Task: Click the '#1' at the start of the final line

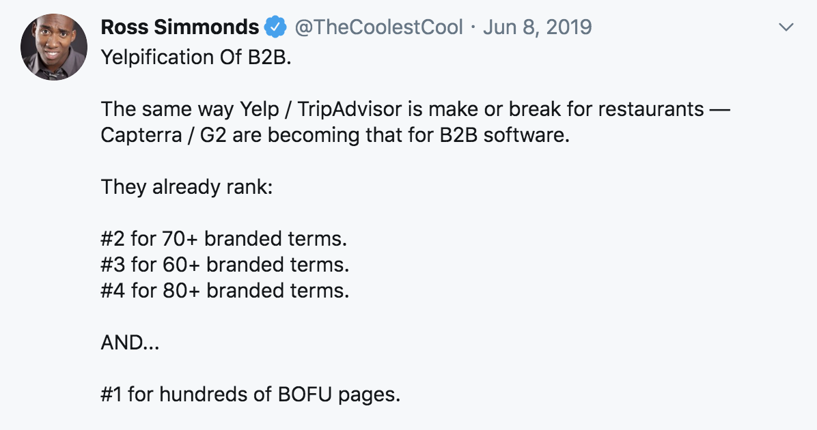Action: pyautogui.click(x=111, y=395)
